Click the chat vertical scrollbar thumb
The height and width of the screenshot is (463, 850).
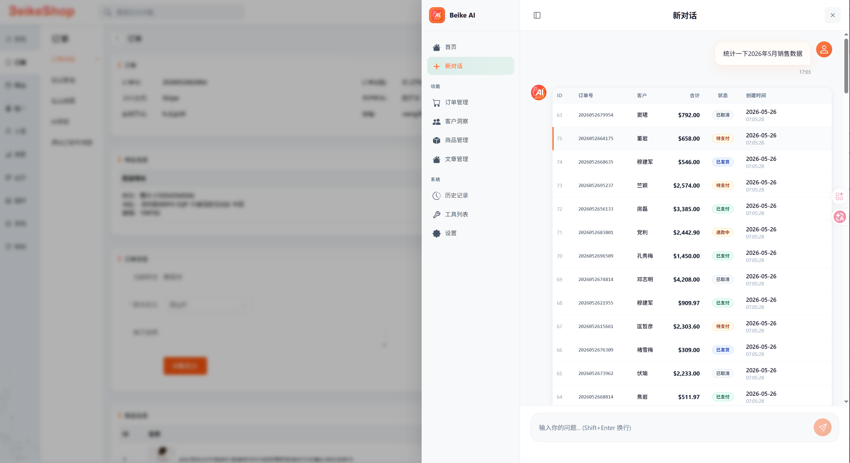point(846,66)
